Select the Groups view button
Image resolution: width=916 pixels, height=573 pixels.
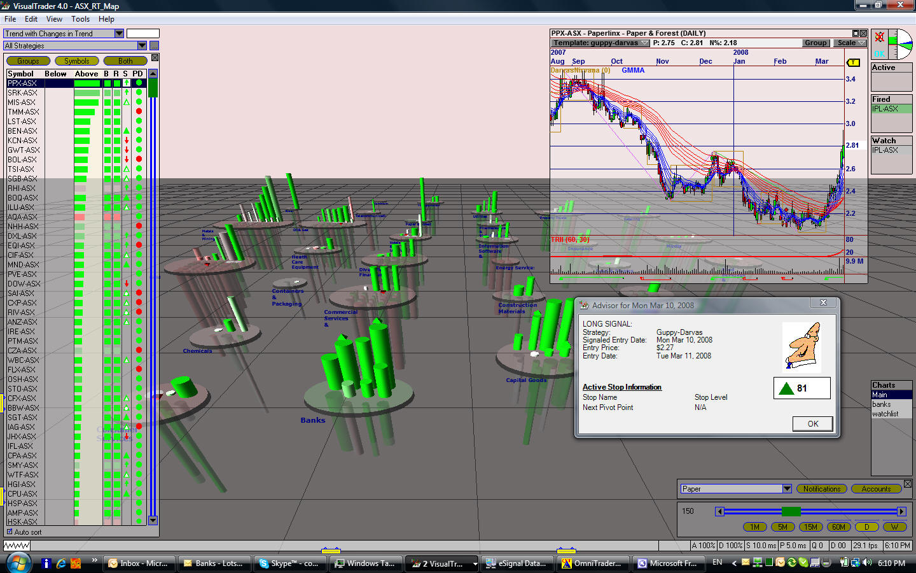tap(28, 61)
